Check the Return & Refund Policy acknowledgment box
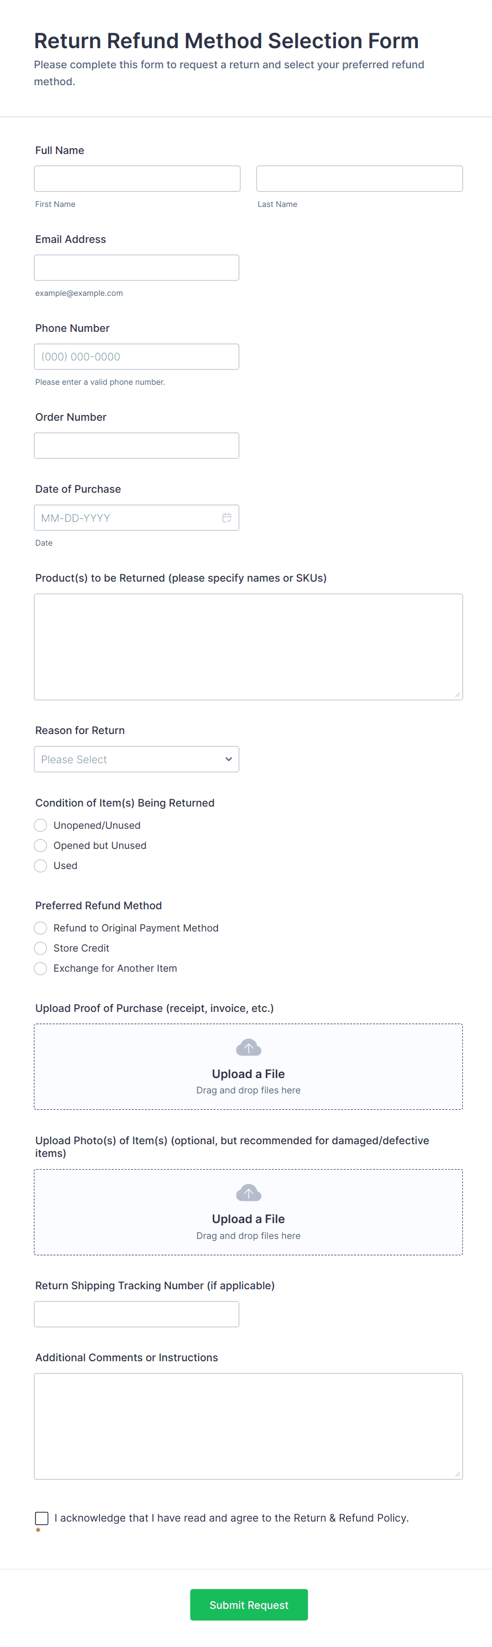This screenshot has height=1647, width=492. (42, 1518)
